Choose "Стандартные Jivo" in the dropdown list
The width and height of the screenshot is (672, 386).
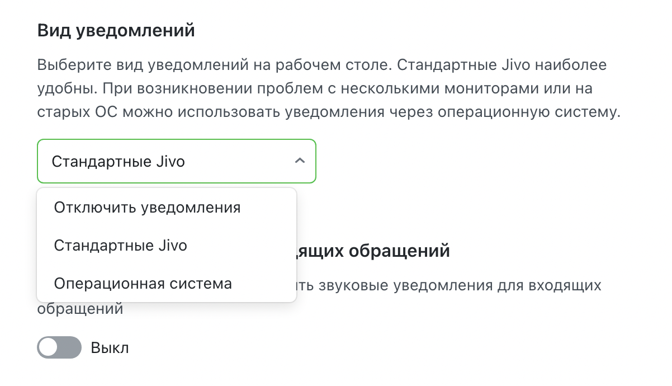[x=120, y=246]
